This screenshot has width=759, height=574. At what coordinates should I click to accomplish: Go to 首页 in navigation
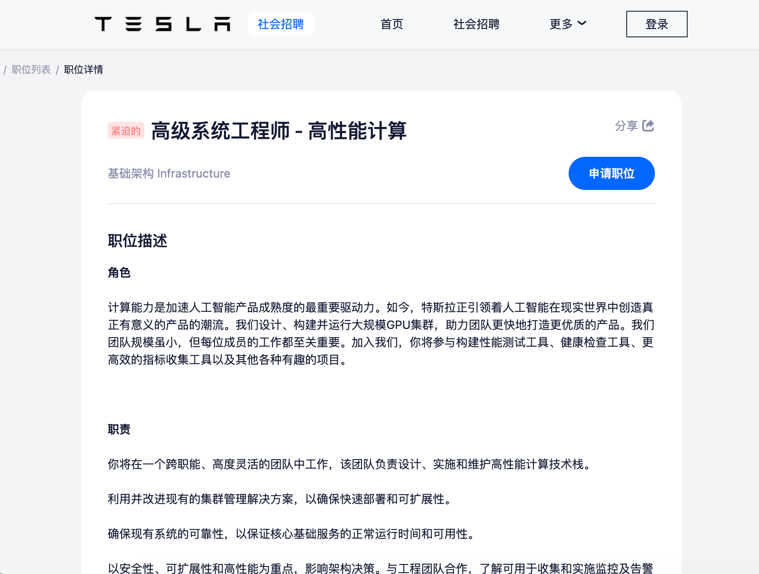coord(392,24)
